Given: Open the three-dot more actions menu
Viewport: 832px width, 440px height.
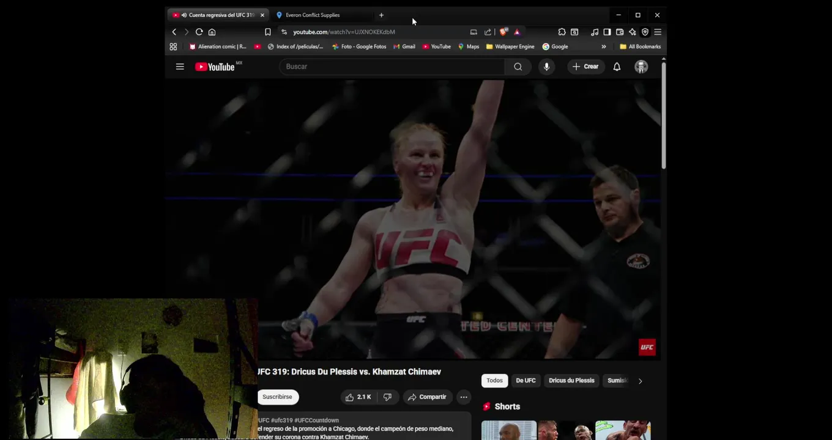Looking at the screenshot, I should tap(464, 397).
